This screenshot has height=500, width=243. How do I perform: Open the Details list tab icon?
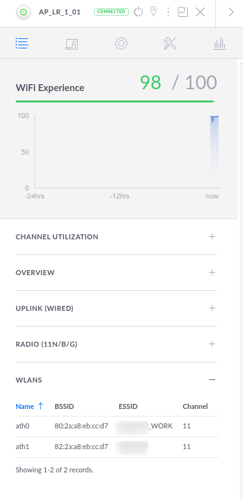coord(22,43)
